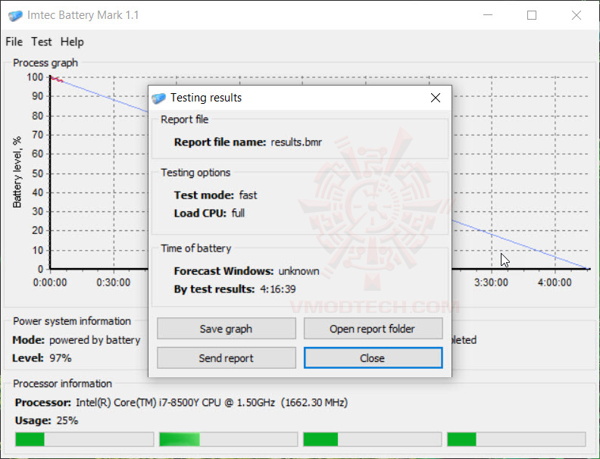The image size is (600, 459).
Task: Click the Imtec Battery Mark app icon
Action: point(15,16)
